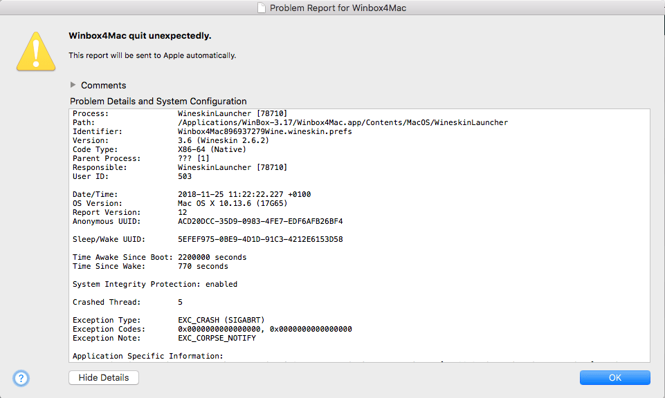The image size is (665, 398).
Task: Click the document icon in title bar
Action: click(260, 8)
